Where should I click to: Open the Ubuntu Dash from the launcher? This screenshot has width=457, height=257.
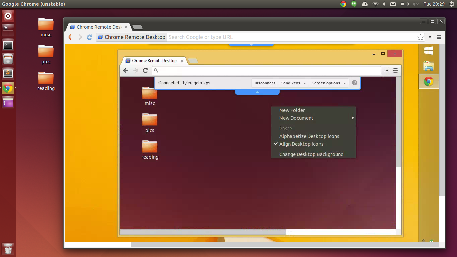click(8, 16)
